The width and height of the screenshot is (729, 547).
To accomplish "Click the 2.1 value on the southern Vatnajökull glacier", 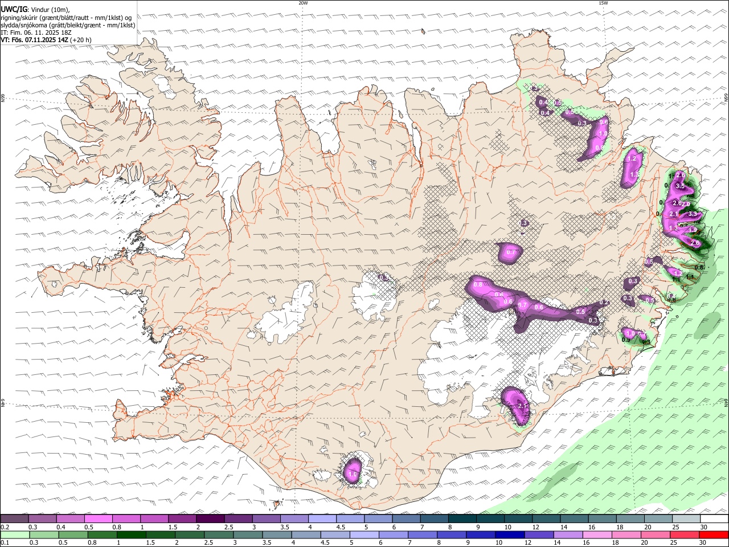I will [x=523, y=406].
